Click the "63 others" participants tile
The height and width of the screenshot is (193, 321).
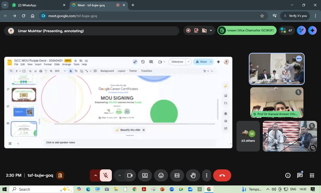tap(248, 136)
